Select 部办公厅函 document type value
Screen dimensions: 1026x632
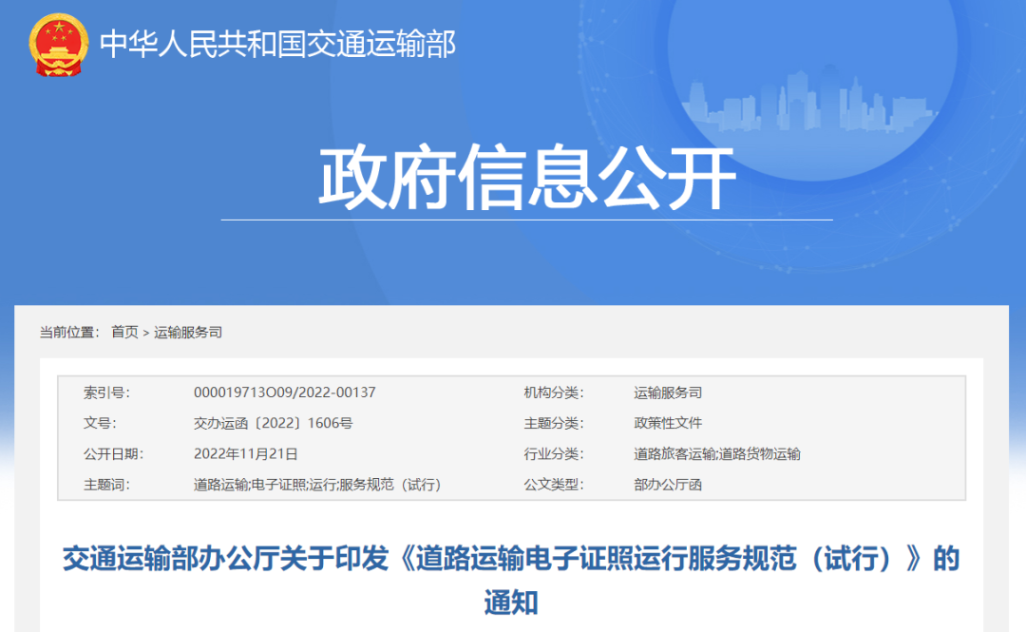click(668, 485)
